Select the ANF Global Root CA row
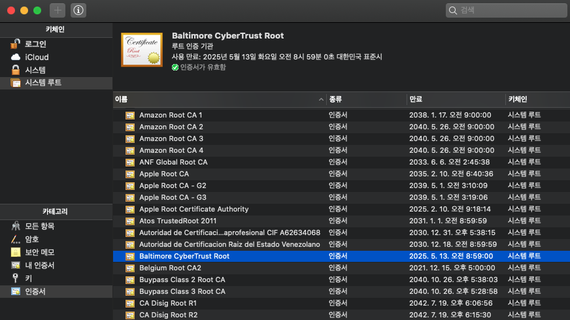This screenshot has height=320, width=570. [x=341, y=162]
